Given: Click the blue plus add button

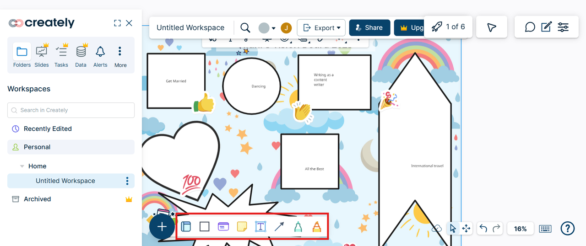Looking at the screenshot, I should [162, 226].
